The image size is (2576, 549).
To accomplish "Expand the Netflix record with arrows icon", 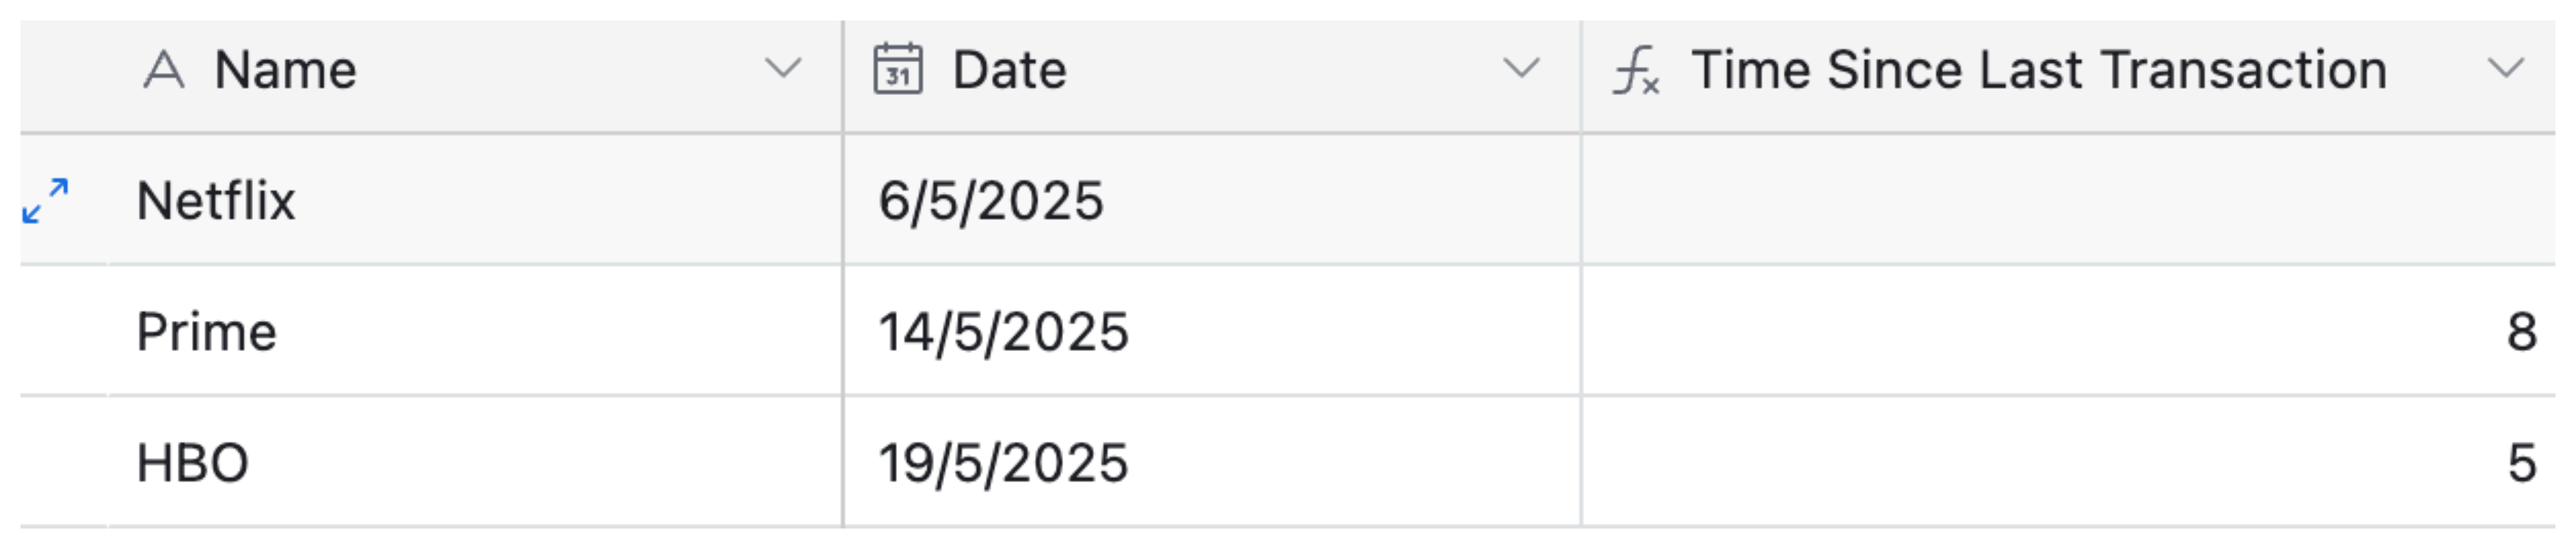I will coord(46,201).
